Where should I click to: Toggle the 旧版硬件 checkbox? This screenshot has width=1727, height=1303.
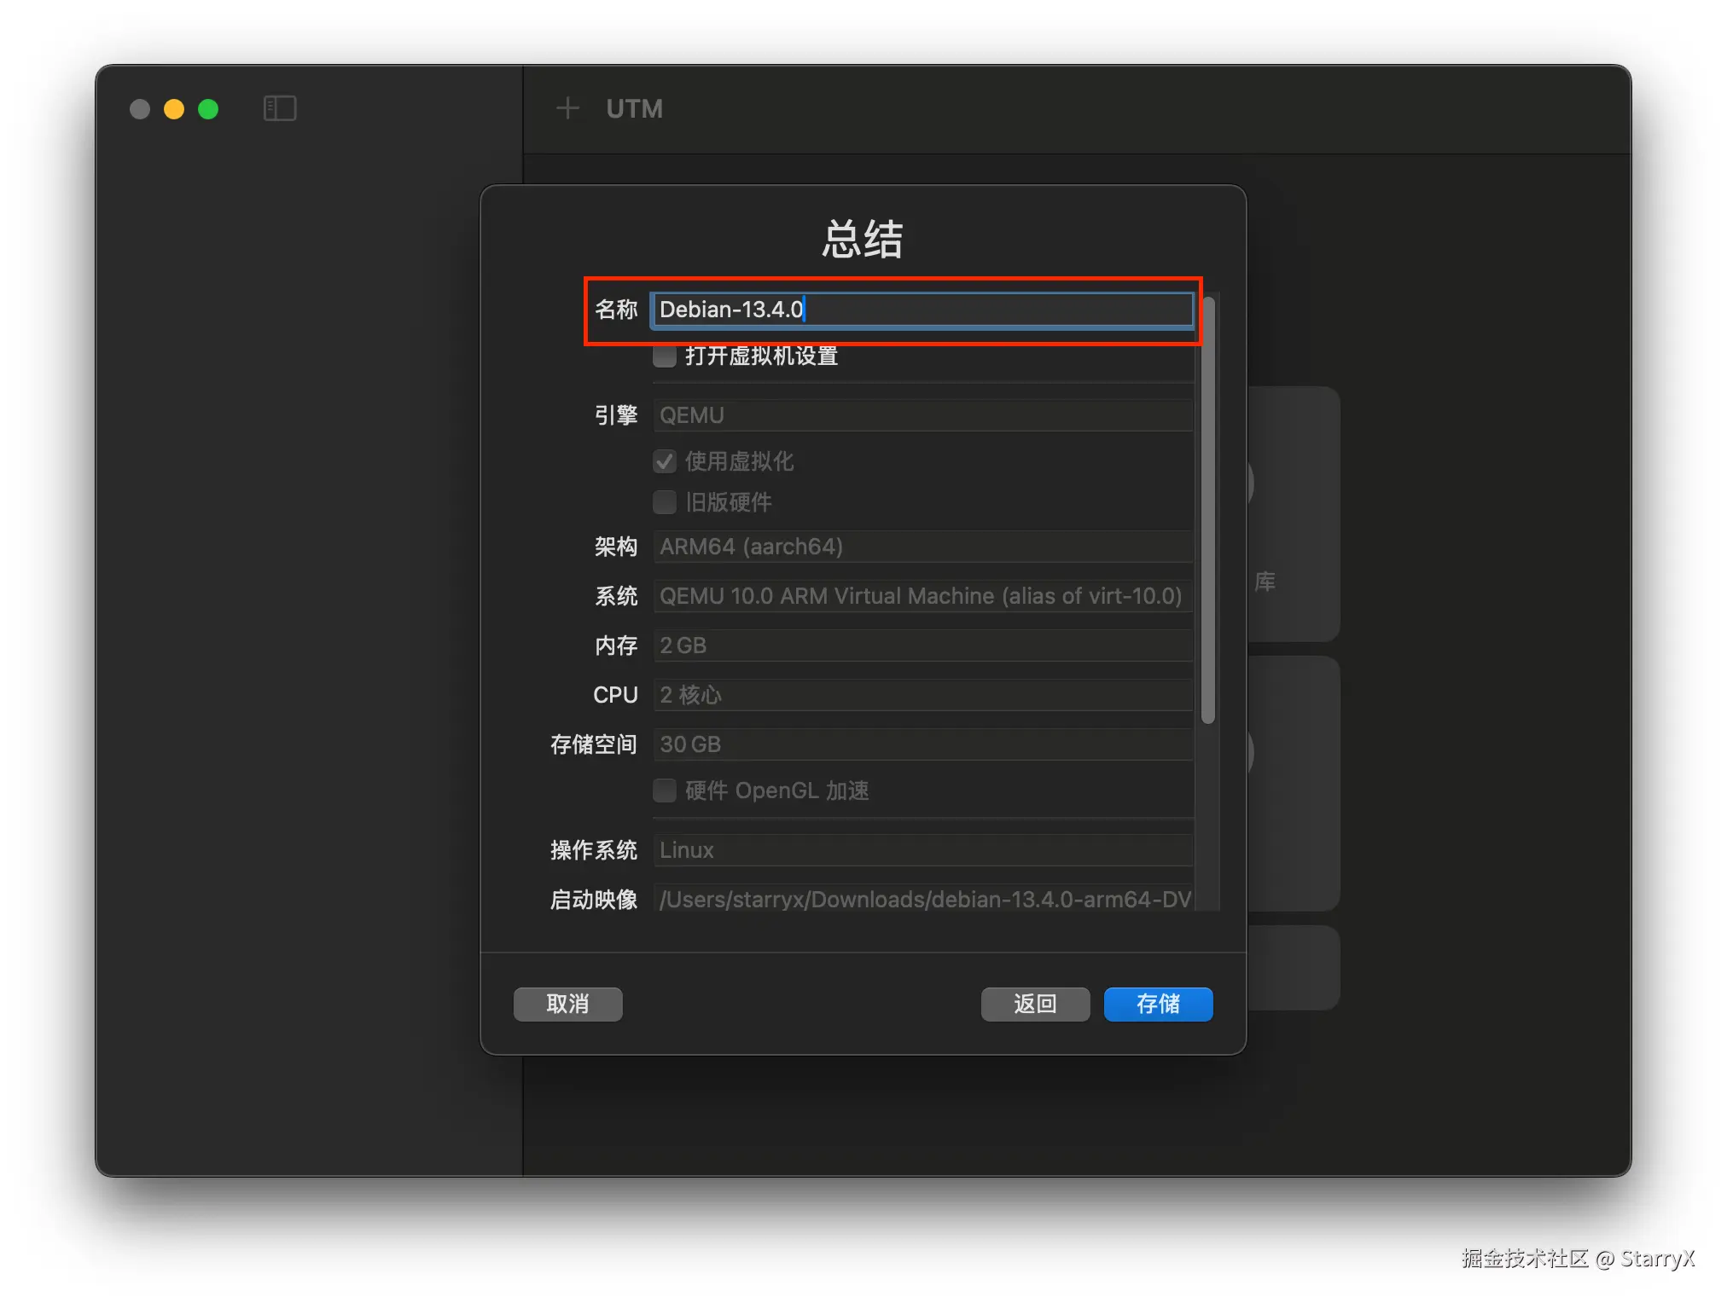click(665, 502)
